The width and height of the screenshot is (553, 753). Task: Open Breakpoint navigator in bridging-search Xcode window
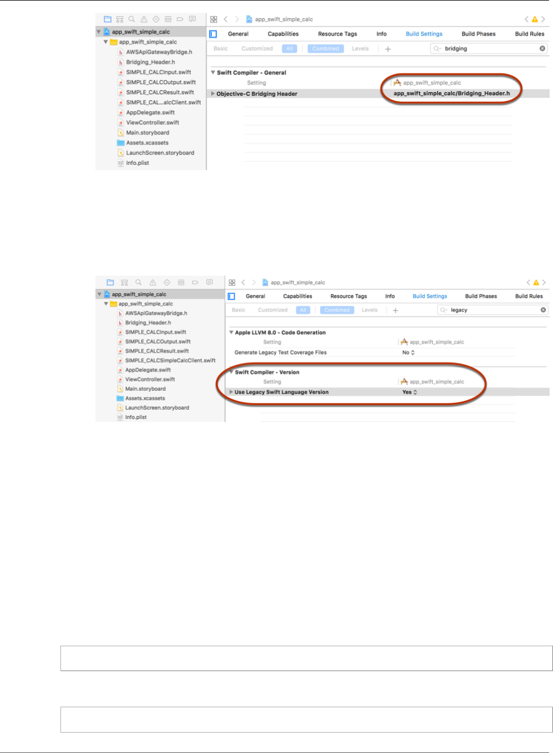[180, 19]
